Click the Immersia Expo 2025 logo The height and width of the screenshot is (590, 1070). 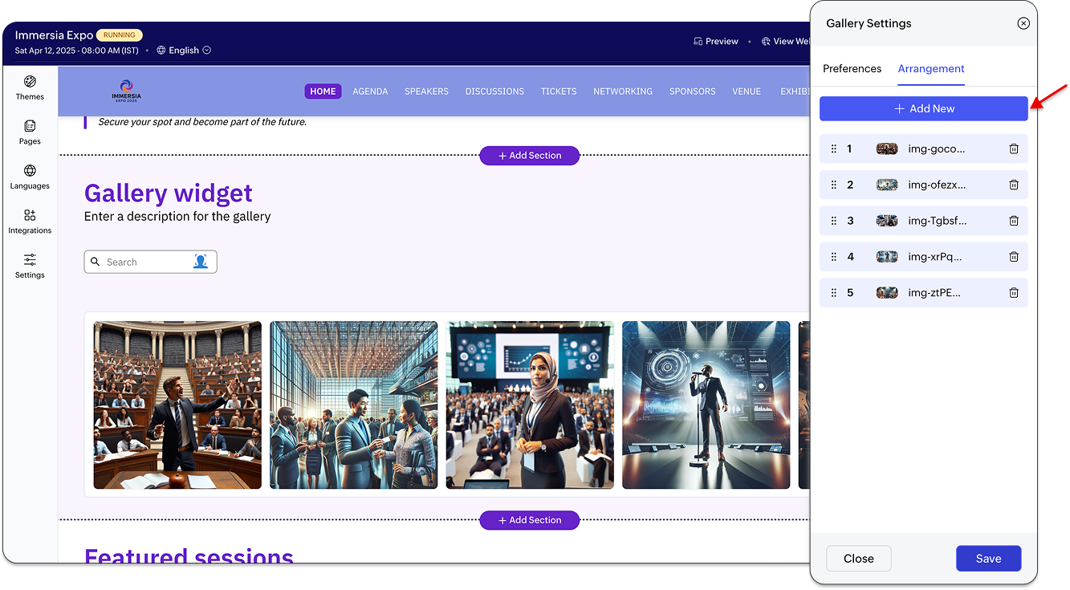[x=126, y=91]
